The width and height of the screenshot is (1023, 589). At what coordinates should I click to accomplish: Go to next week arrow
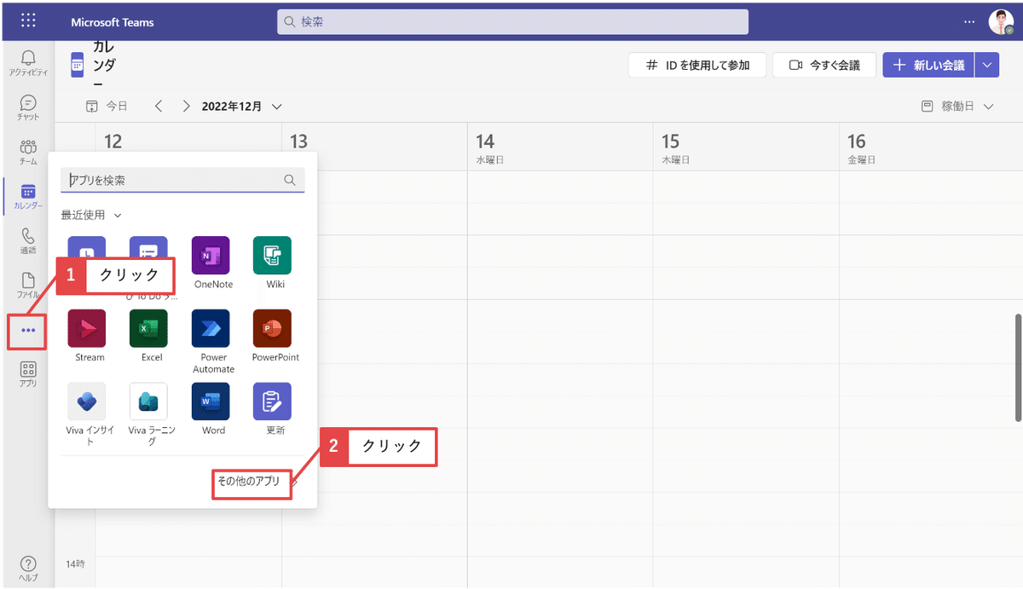point(186,107)
